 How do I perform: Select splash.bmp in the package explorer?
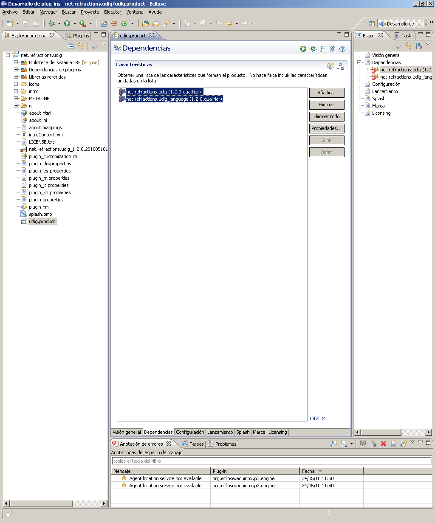point(40,214)
